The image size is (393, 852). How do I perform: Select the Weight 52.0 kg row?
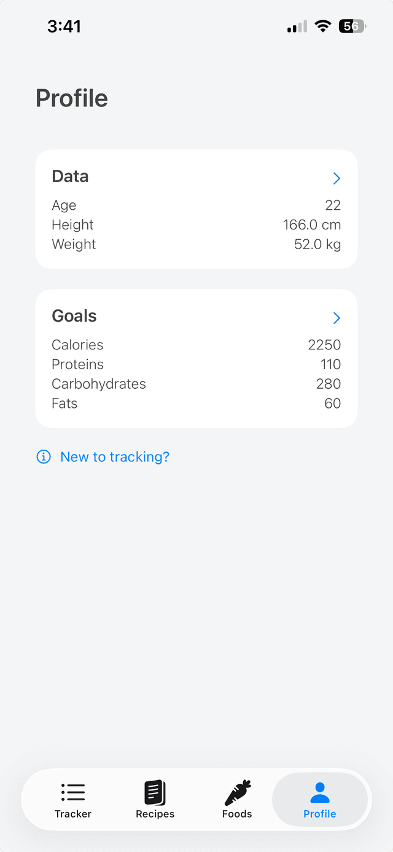coord(196,244)
